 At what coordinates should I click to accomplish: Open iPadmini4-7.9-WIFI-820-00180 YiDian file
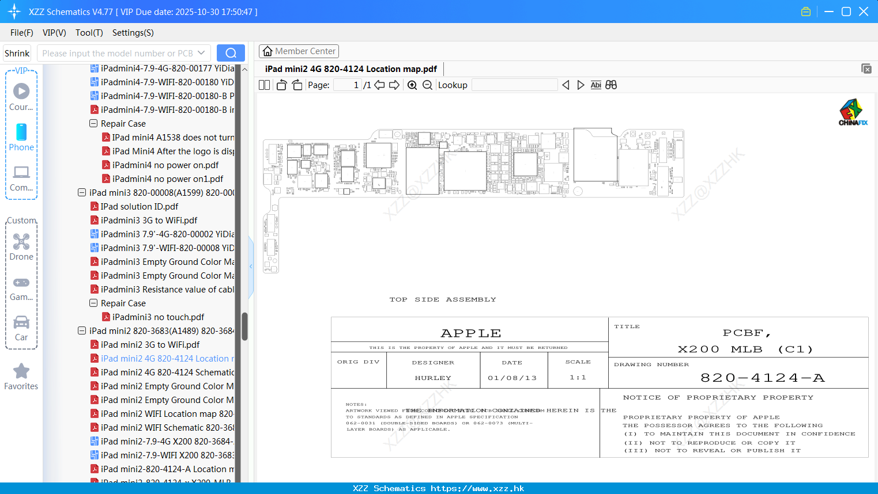click(162, 82)
